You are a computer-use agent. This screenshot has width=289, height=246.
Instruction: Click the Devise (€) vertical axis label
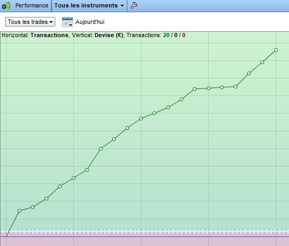[109, 35]
